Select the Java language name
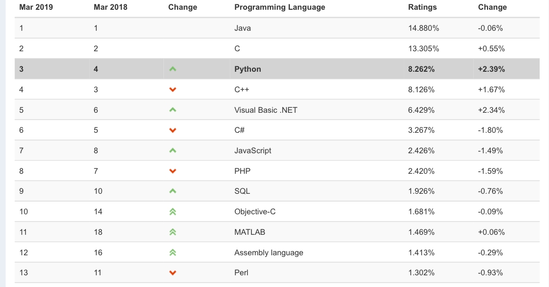 point(243,28)
